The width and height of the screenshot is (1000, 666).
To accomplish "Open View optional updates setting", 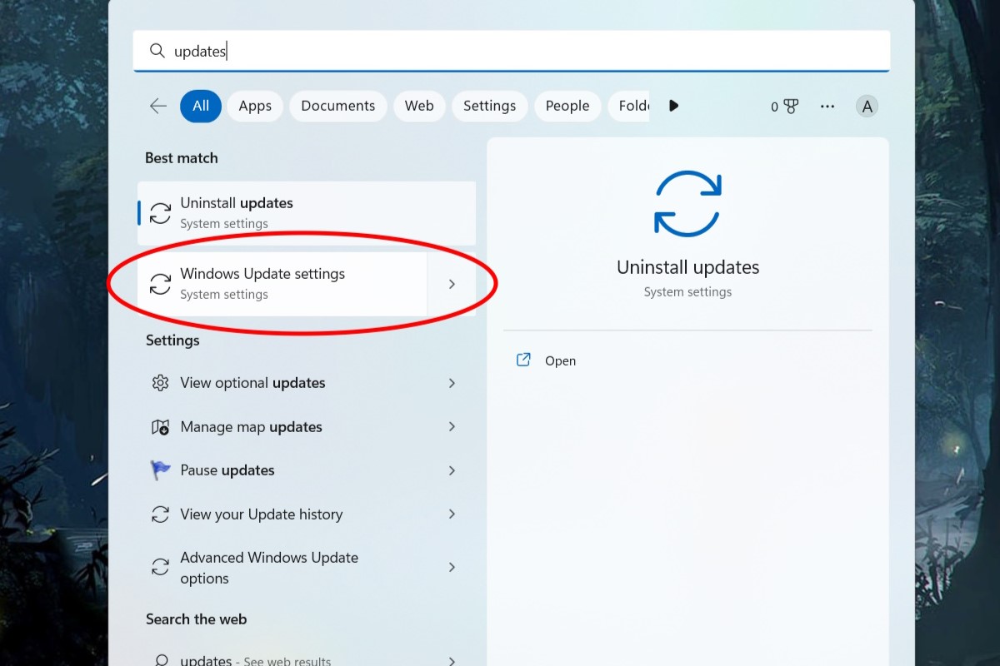I will pyautogui.click(x=307, y=383).
